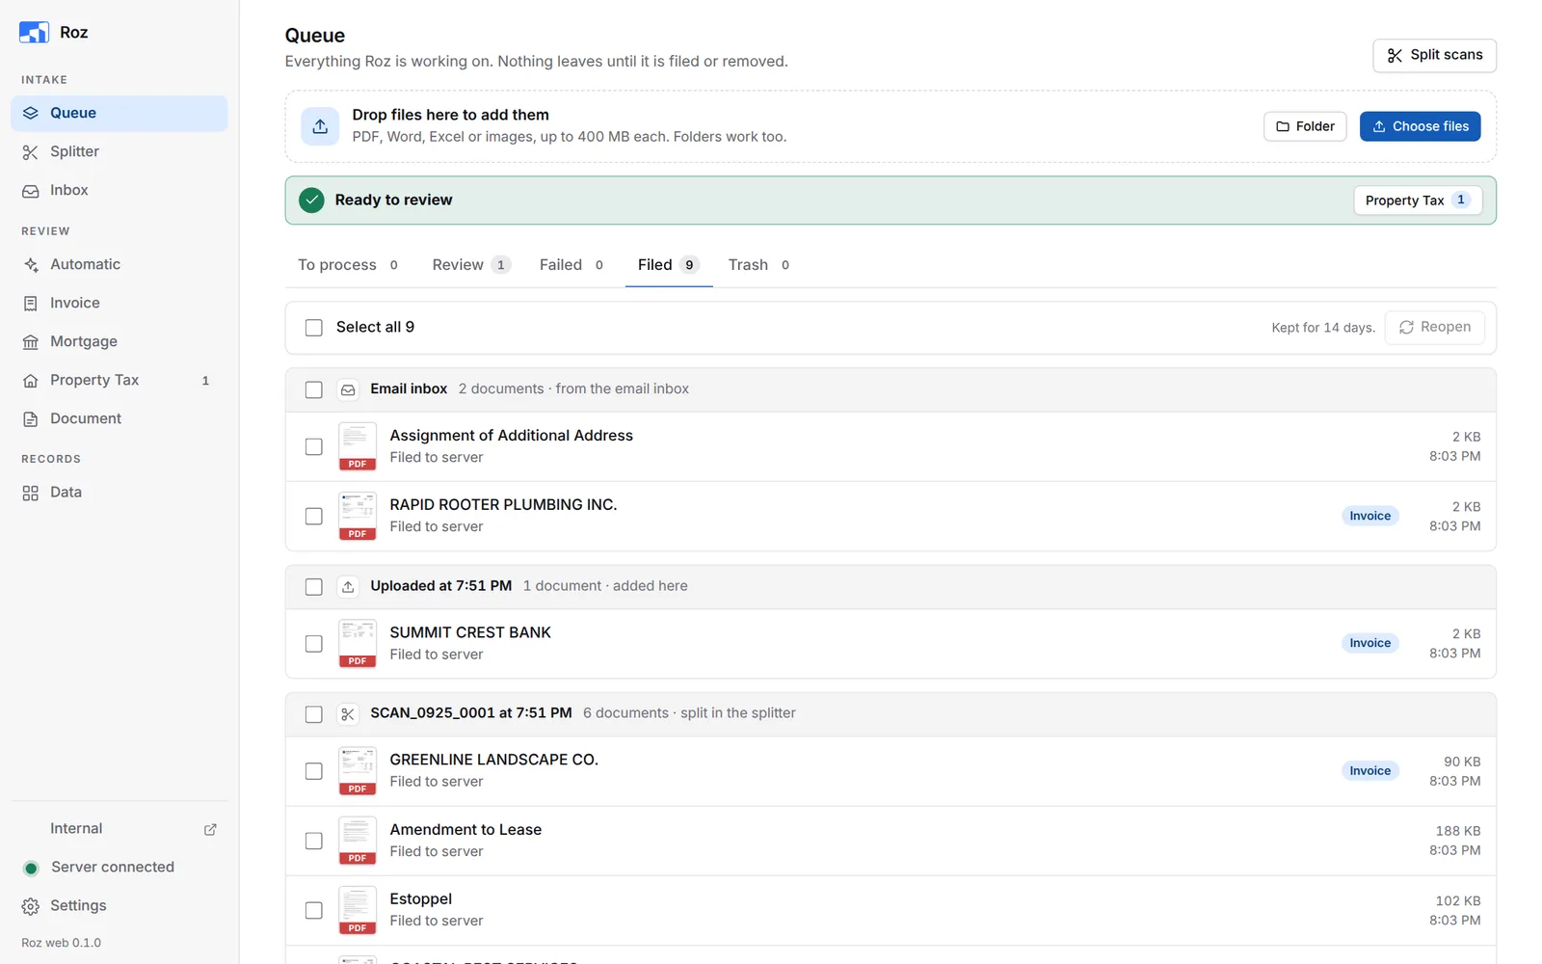The image size is (1542, 964).
Task: Open Invoice review in the sidebar
Action: (x=120, y=303)
